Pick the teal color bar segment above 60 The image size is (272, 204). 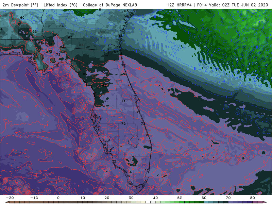(206, 202)
